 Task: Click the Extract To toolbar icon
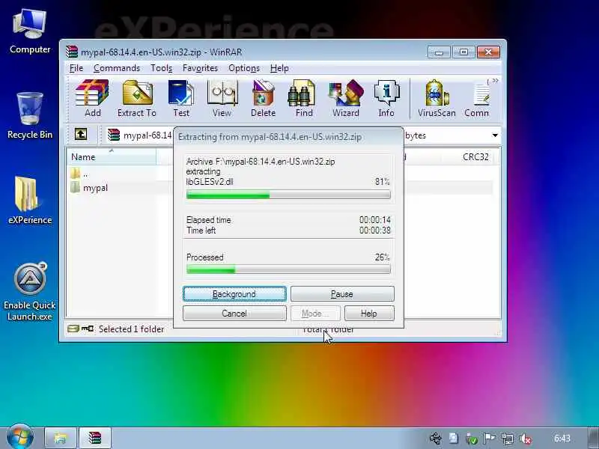click(137, 98)
